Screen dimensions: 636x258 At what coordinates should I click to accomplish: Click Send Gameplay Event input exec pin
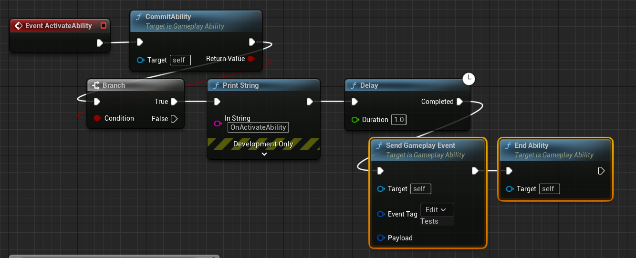pos(380,170)
